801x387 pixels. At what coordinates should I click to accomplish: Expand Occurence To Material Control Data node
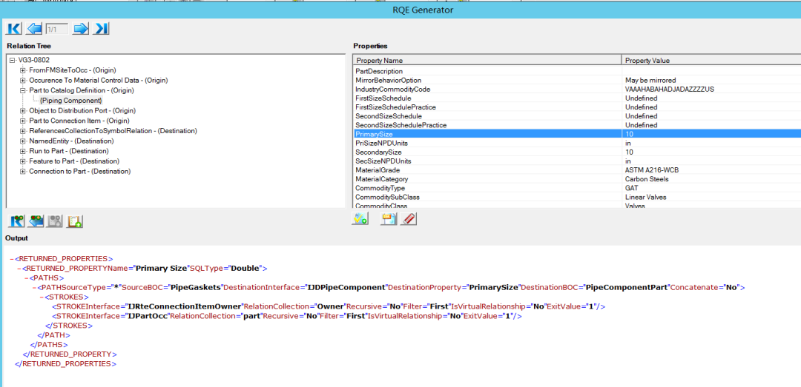(x=22, y=81)
